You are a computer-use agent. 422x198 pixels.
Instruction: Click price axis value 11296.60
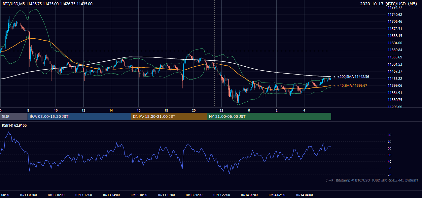tap(395, 107)
